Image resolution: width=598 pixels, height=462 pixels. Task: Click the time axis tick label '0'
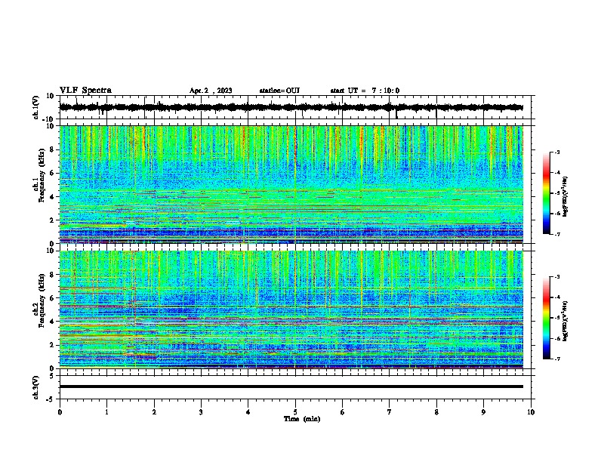point(60,412)
